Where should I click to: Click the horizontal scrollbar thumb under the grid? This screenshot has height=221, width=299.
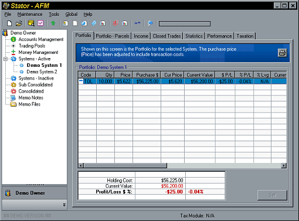click(x=125, y=166)
